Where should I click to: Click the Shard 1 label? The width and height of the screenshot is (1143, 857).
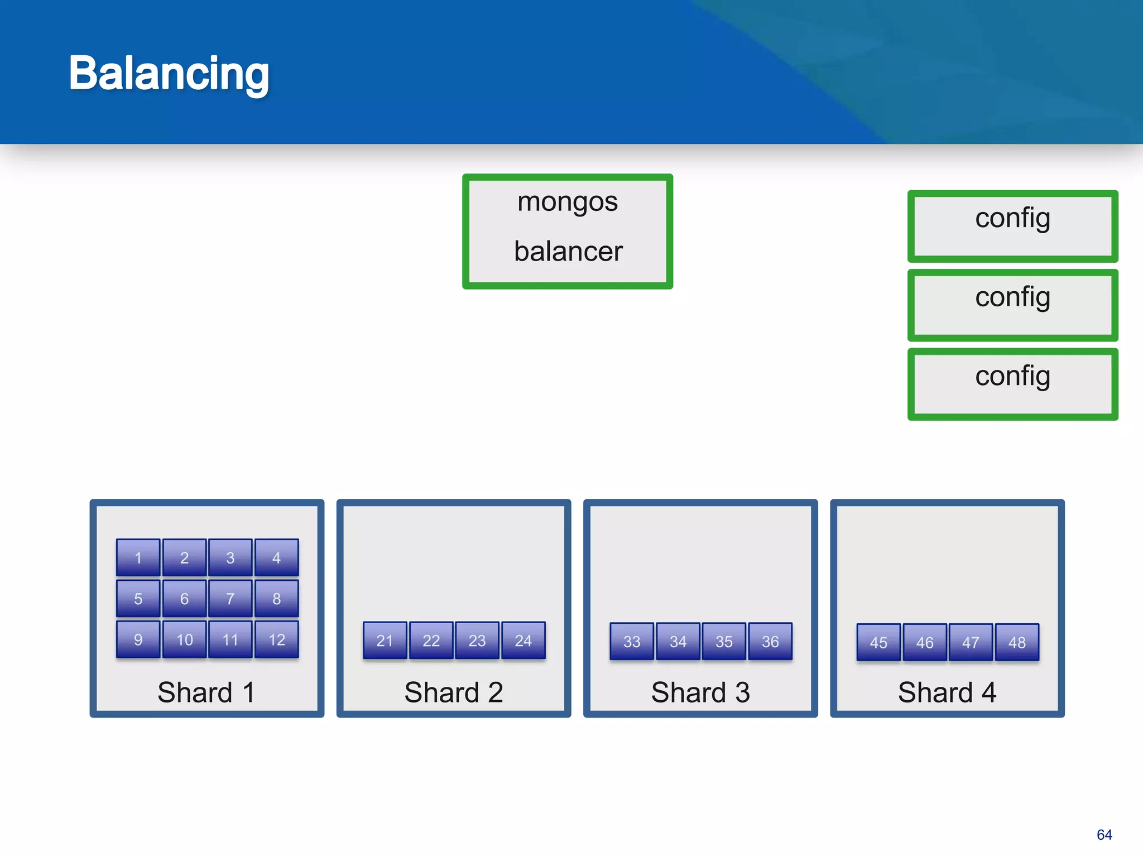pyautogui.click(x=206, y=692)
